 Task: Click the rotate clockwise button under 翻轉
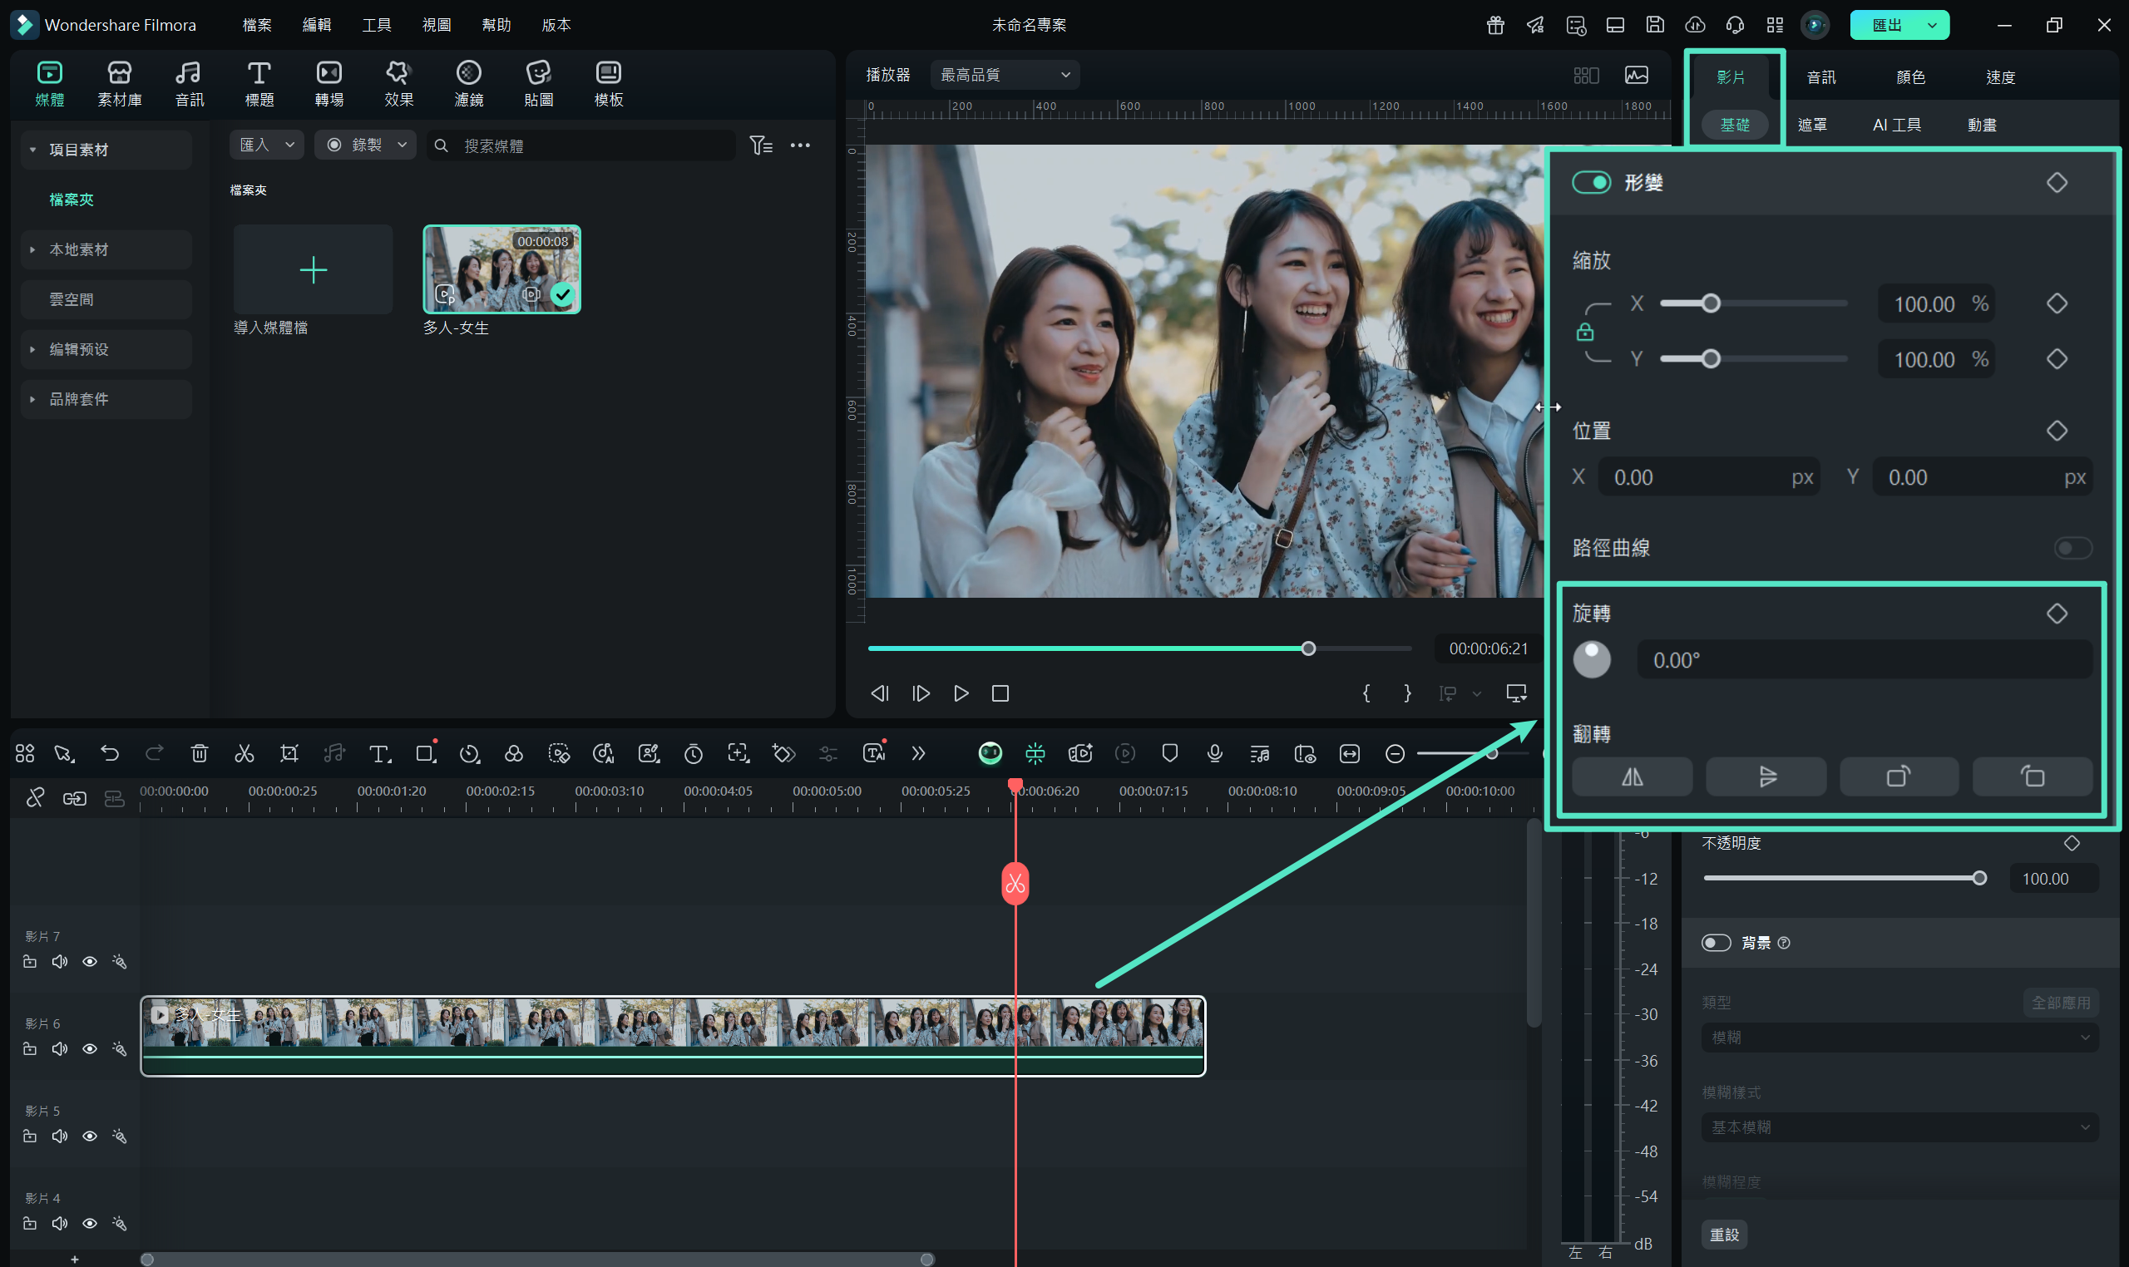(x=1899, y=777)
